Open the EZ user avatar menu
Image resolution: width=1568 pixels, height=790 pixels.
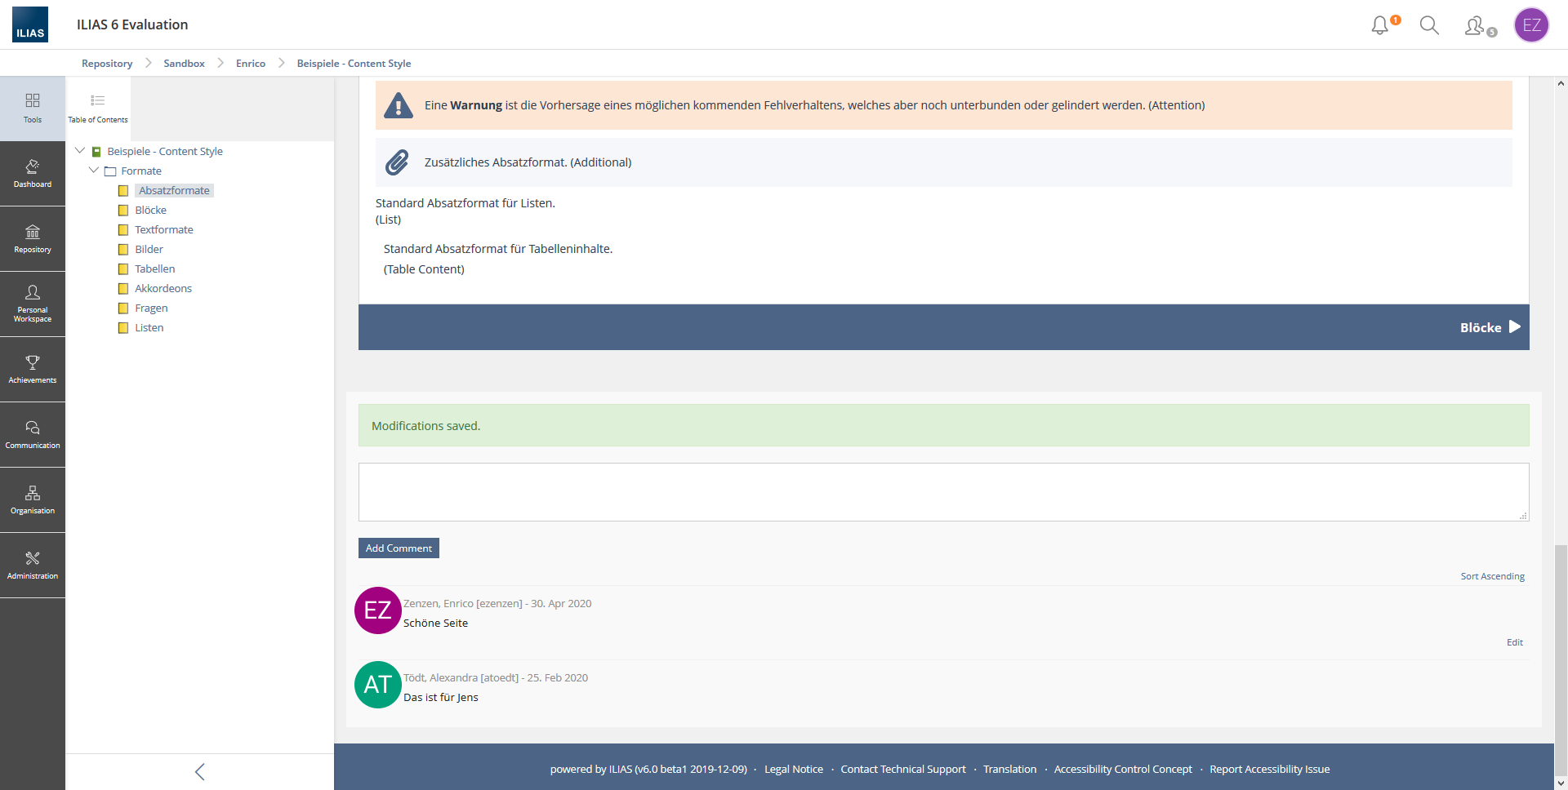pos(1531,25)
